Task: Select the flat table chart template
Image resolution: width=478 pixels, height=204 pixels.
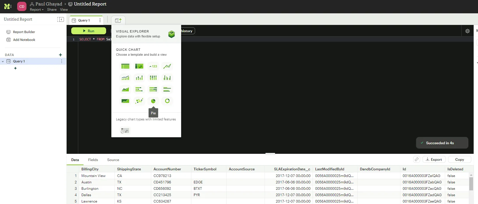Action: coord(125,66)
